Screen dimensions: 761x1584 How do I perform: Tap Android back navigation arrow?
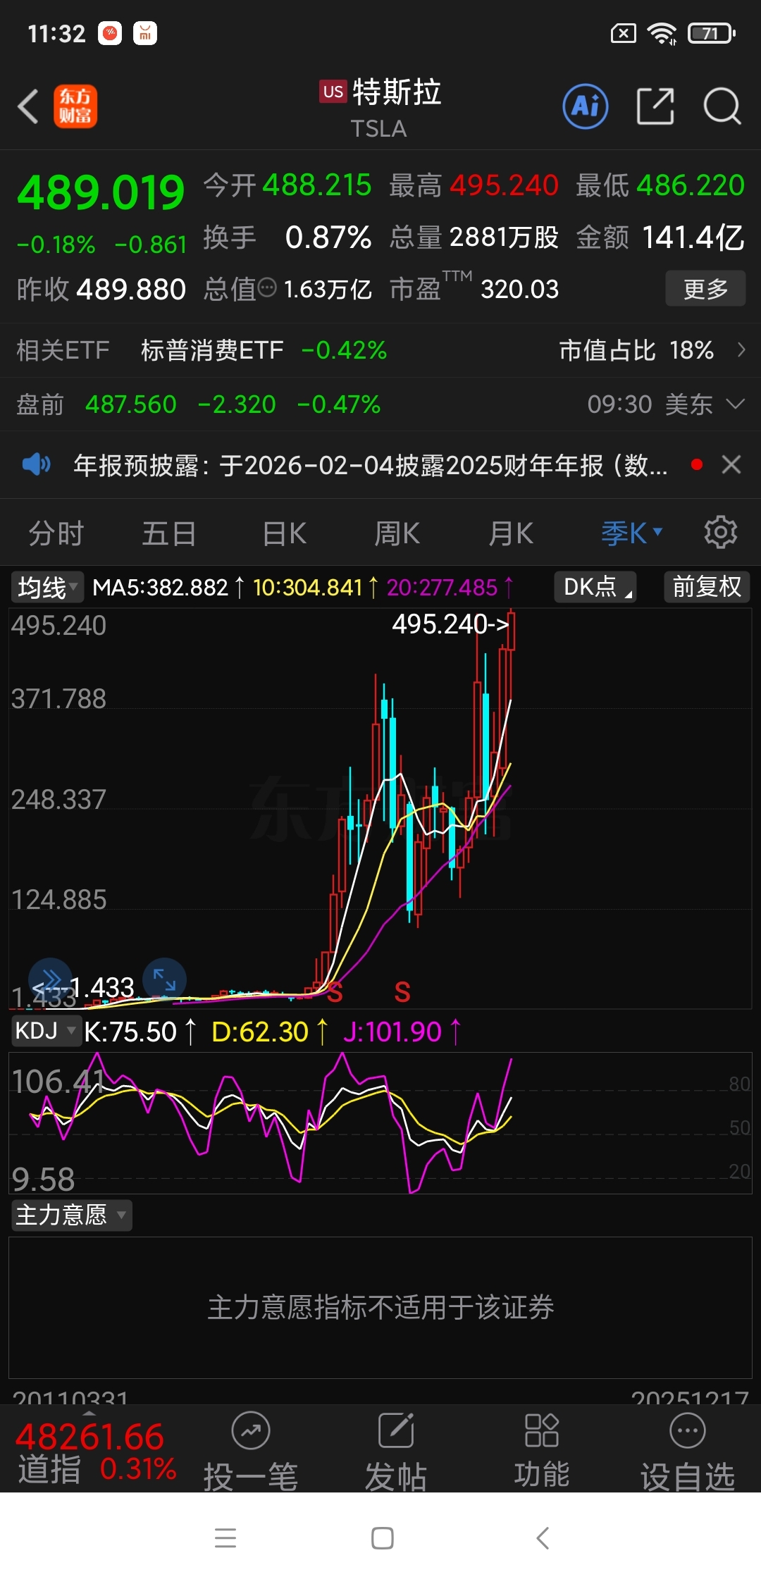tap(542, 1537)
